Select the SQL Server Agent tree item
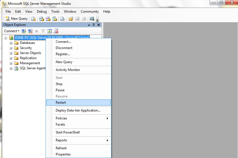Image resolution: width=238 pixels, height=158 pixels. [x=33, y=68]
